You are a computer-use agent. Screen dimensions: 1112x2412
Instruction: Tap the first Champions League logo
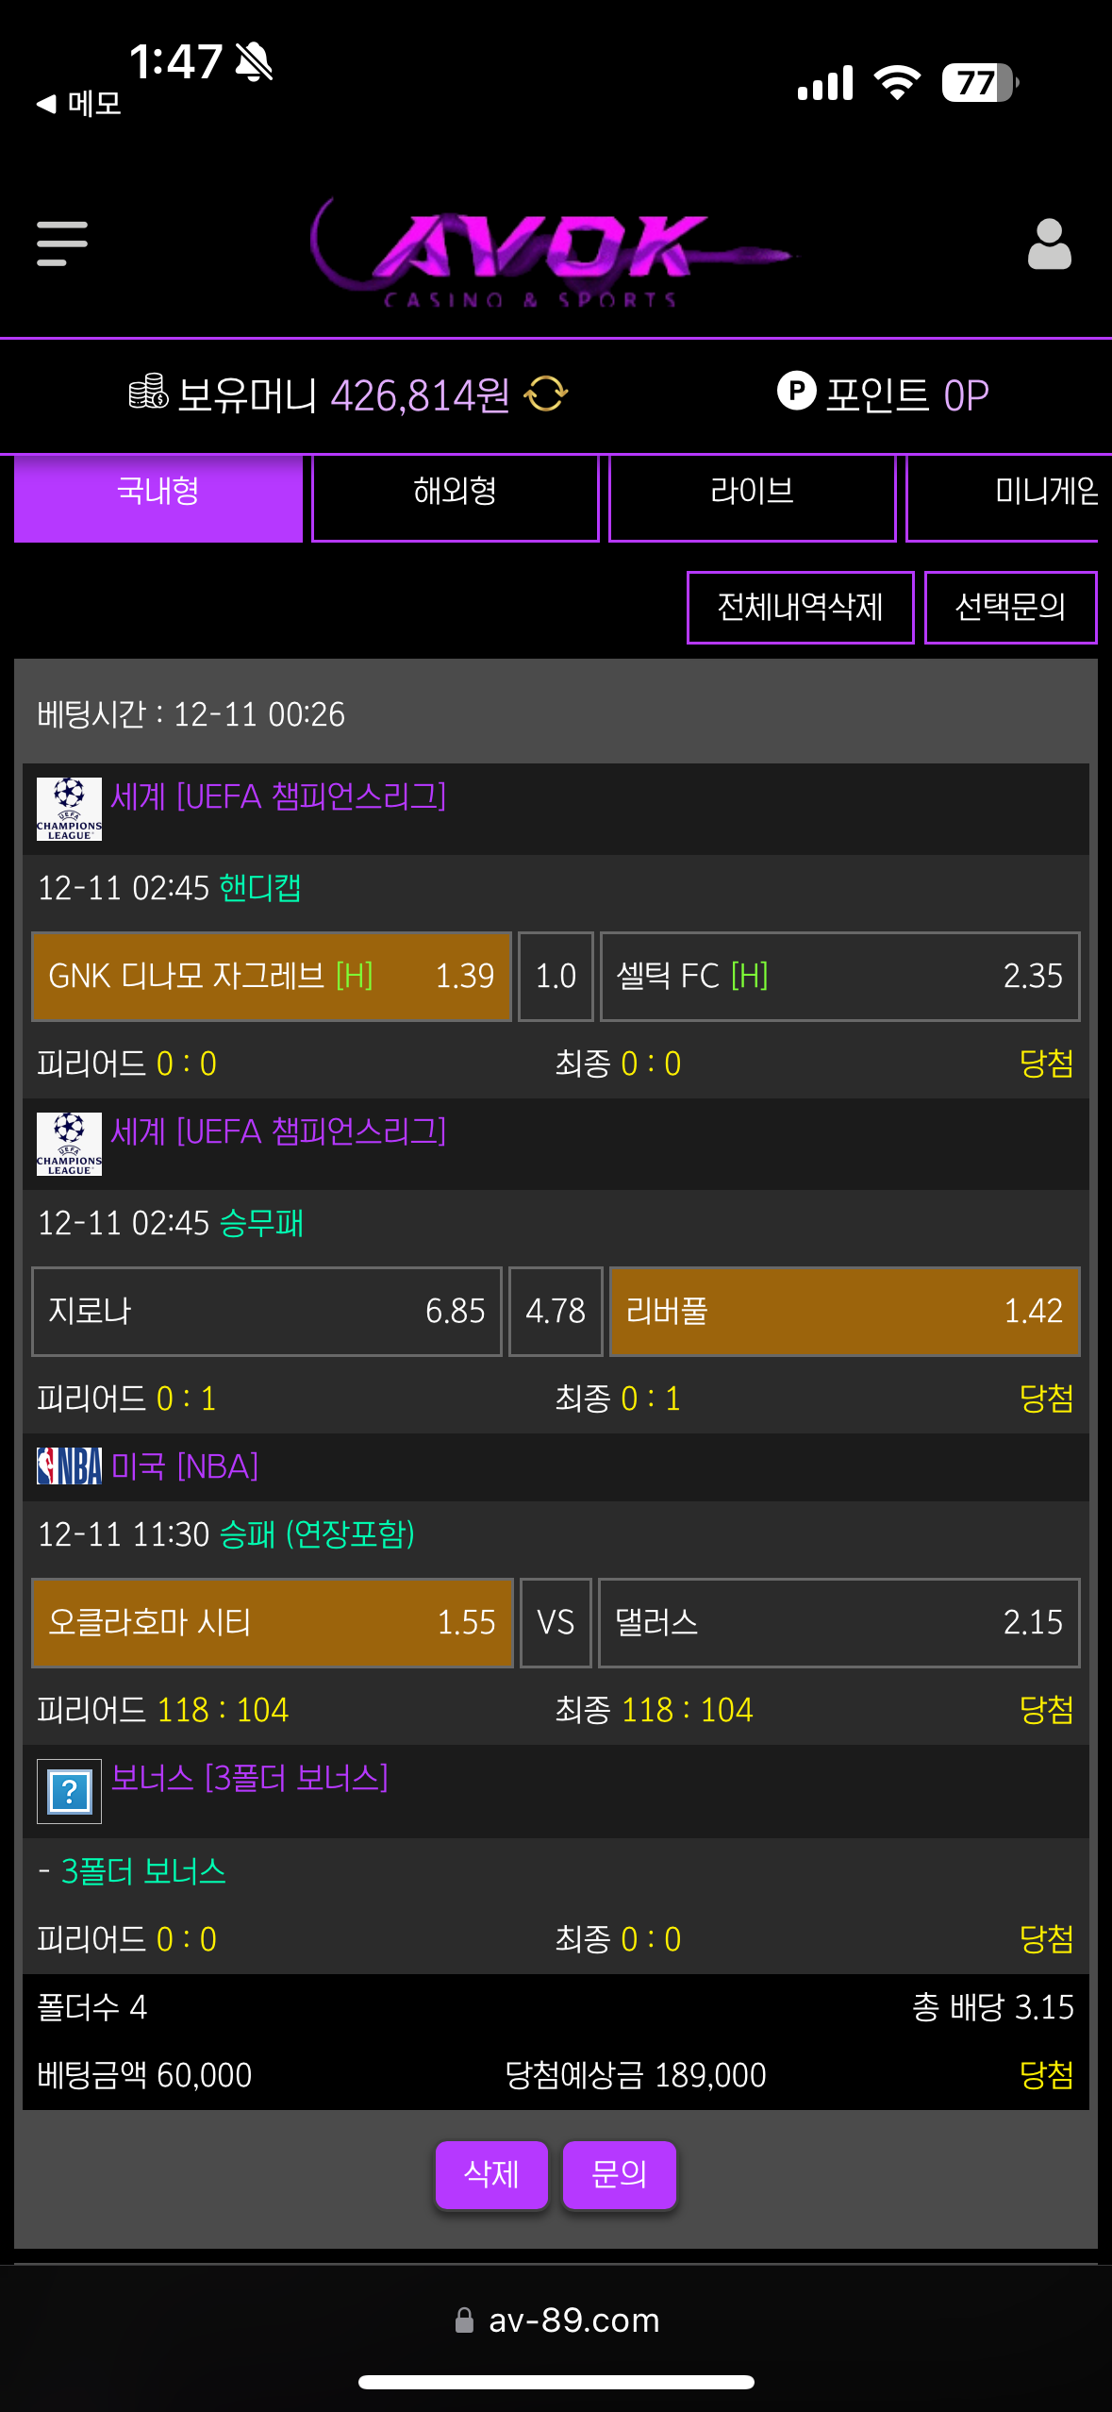69,808
